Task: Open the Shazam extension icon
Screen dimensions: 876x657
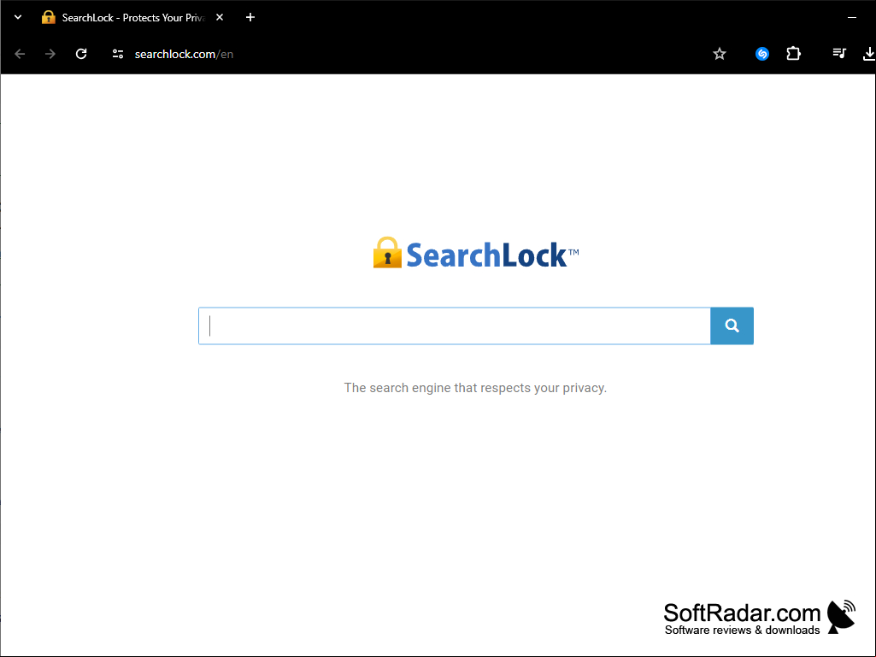Action: pyautogui.click(x=762, y=54)
